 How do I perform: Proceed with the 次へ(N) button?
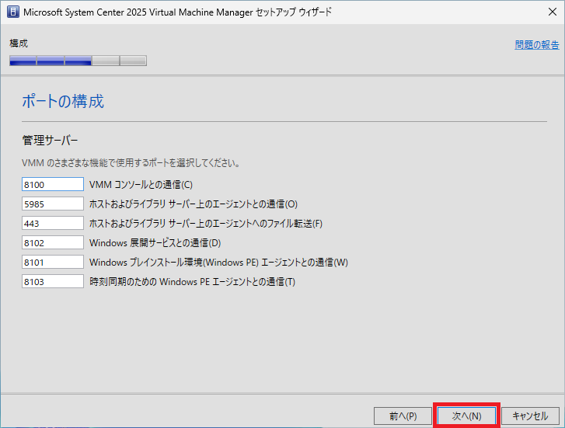tap(466, 416)
